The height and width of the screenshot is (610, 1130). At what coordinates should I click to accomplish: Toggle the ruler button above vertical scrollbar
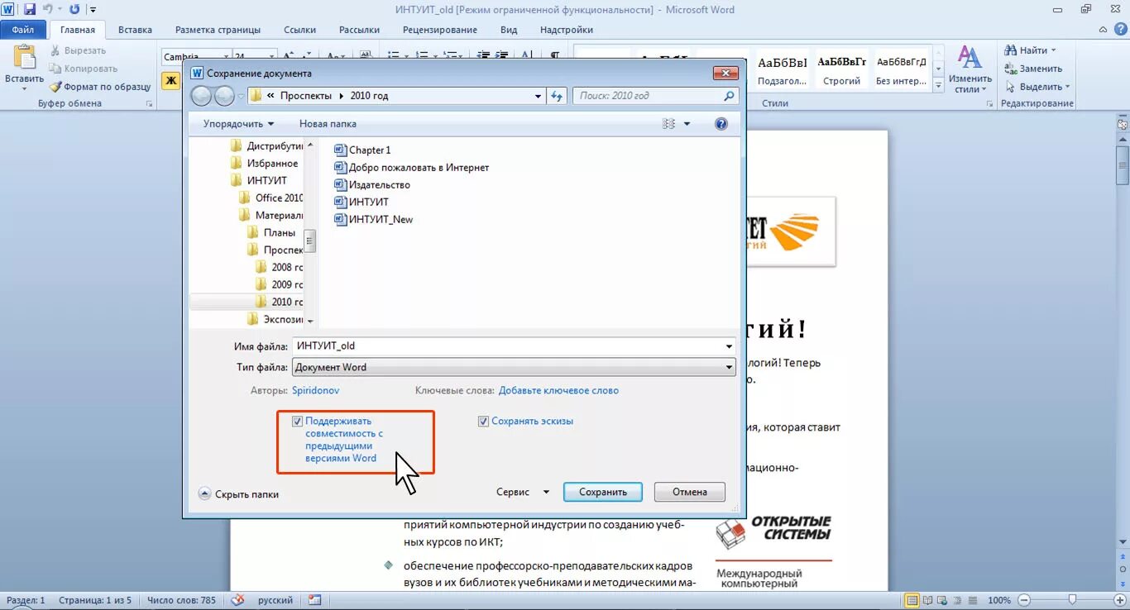click(x=1123, y=125)
